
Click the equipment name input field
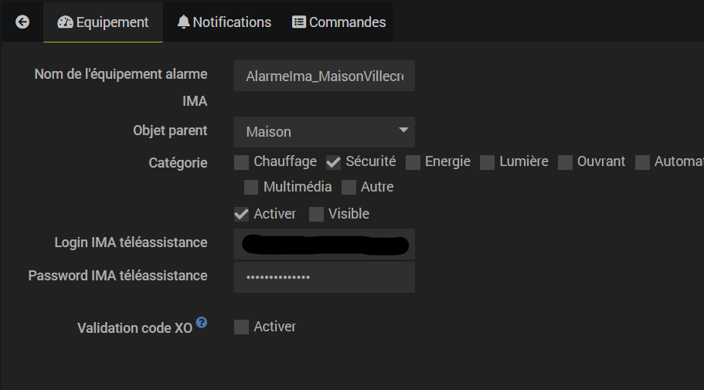(325, 76)
